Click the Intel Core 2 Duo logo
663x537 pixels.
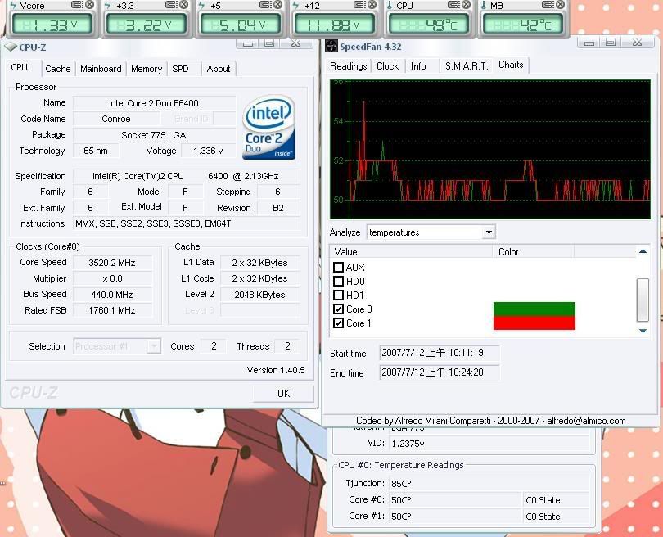coord(269,129)
